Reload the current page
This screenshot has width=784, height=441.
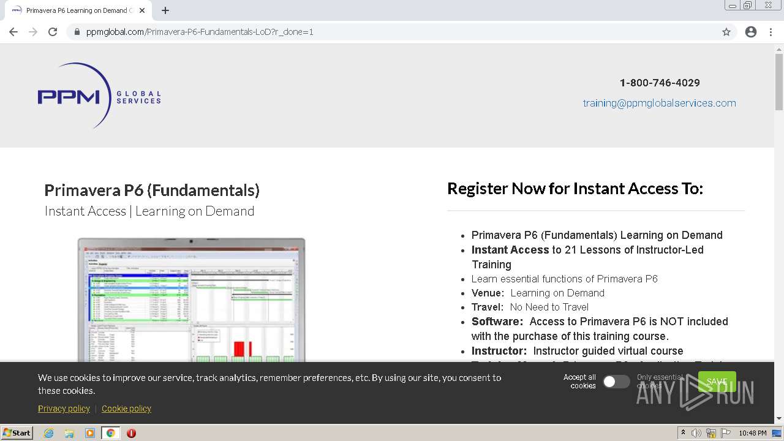[x=53, y=32]
